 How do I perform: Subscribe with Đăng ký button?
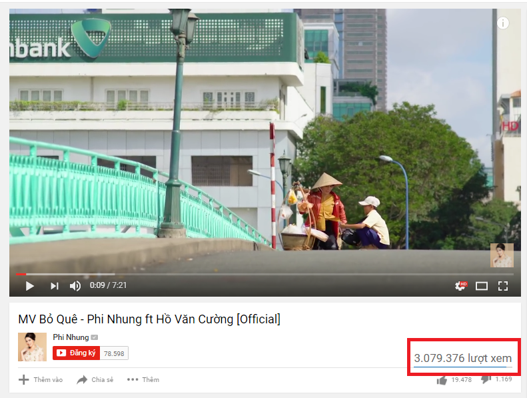pyautogui.click(x=77, y=353)
